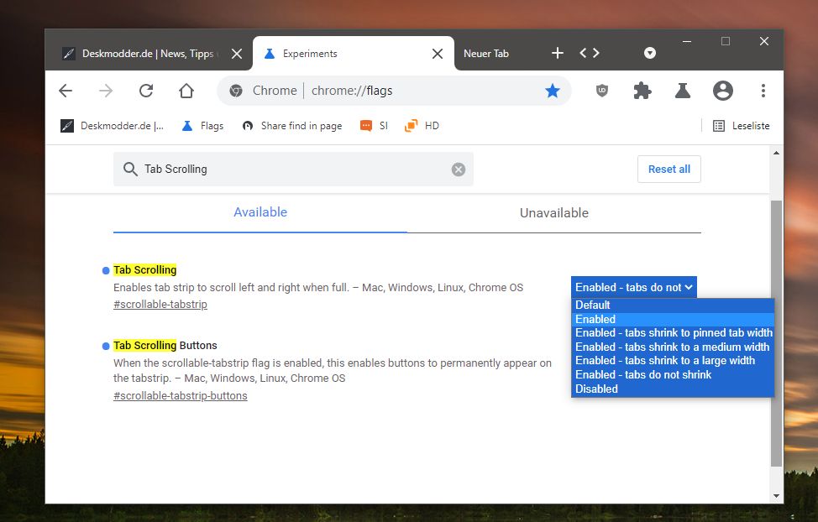Open the profile avatar icon
Image resolution: width=818 pixels, height=522 pixels.
[x=722, y=91]
